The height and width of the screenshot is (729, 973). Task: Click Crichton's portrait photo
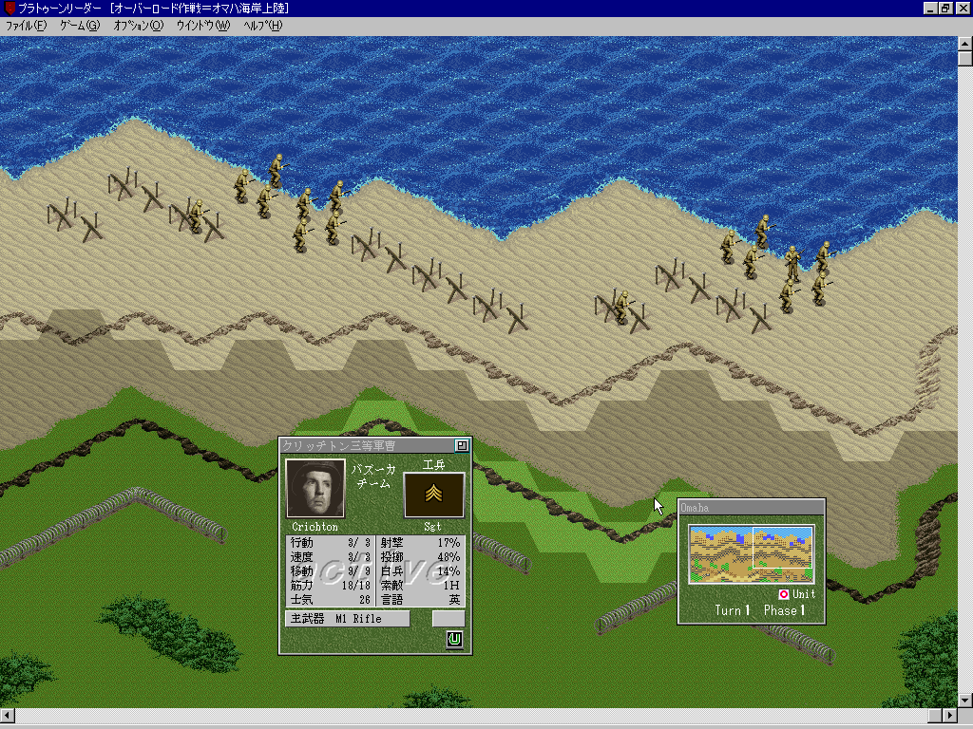coord(315,489)
